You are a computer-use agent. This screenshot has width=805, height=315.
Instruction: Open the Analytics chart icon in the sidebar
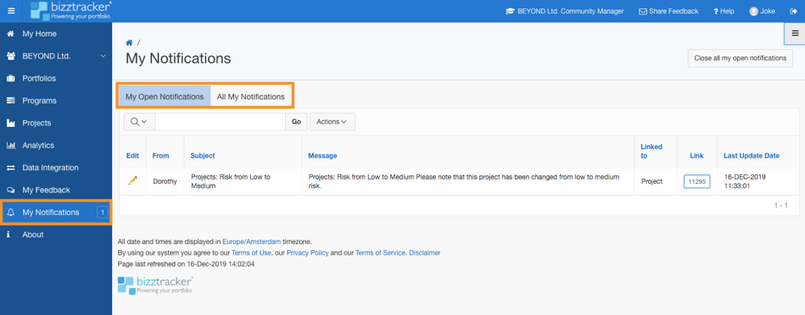tap(11, 146)
